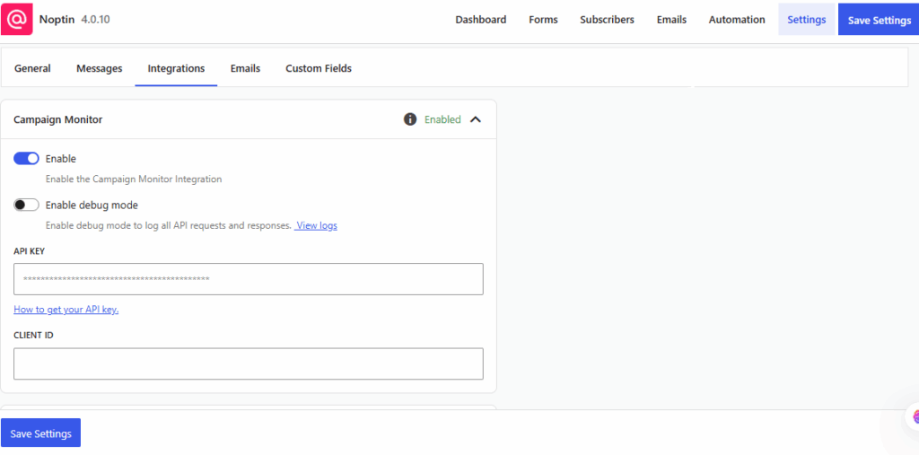Open the View logs link

(316, 225)
